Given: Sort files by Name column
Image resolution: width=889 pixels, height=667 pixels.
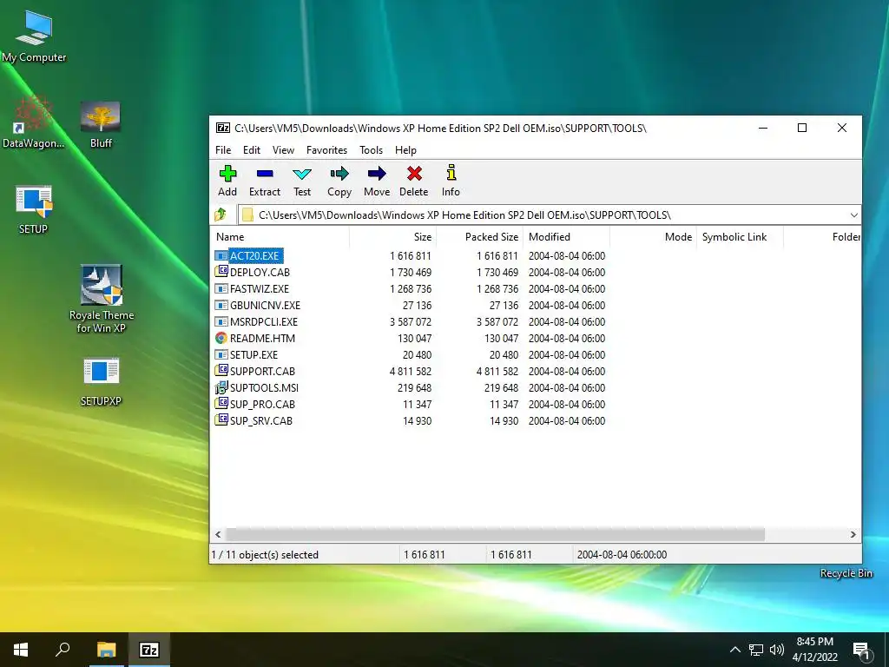Looking at the screenshot, I should (x=280, y=237).
